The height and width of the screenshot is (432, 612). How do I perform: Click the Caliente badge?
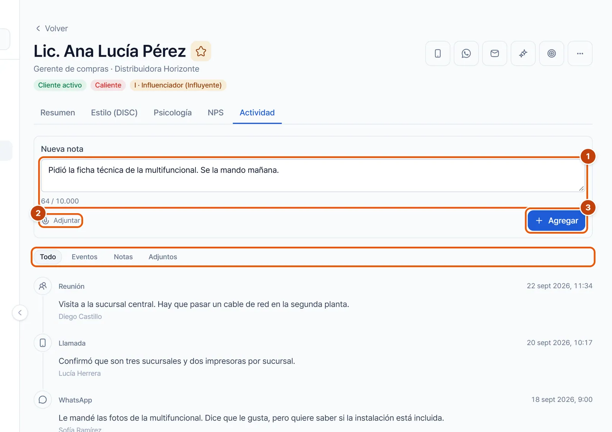point(108,85)
